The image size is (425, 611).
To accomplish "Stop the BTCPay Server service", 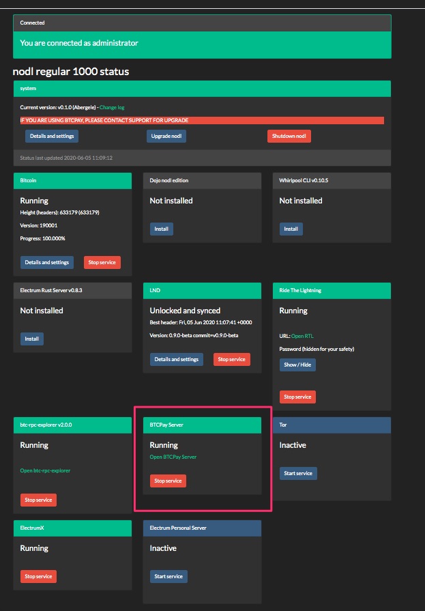I will click(168, 481).
